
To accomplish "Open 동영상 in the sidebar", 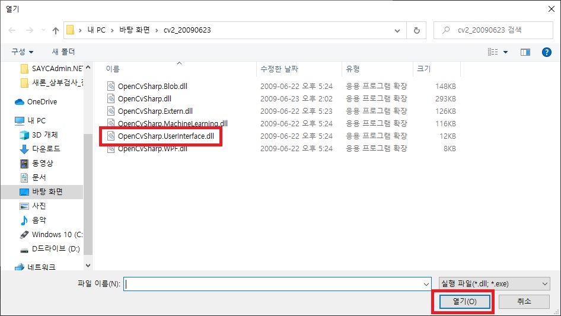I will click(37, 163).
